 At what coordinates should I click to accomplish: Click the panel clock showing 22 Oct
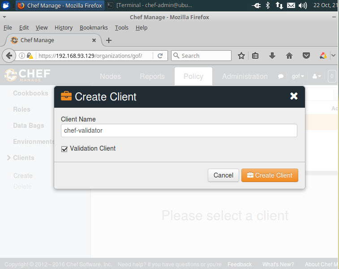coord(326,5)
